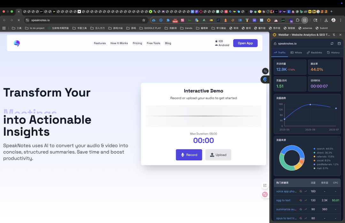Click the grid-plus floating icon
The image size is (345, 223).
(x=265, y=186)
